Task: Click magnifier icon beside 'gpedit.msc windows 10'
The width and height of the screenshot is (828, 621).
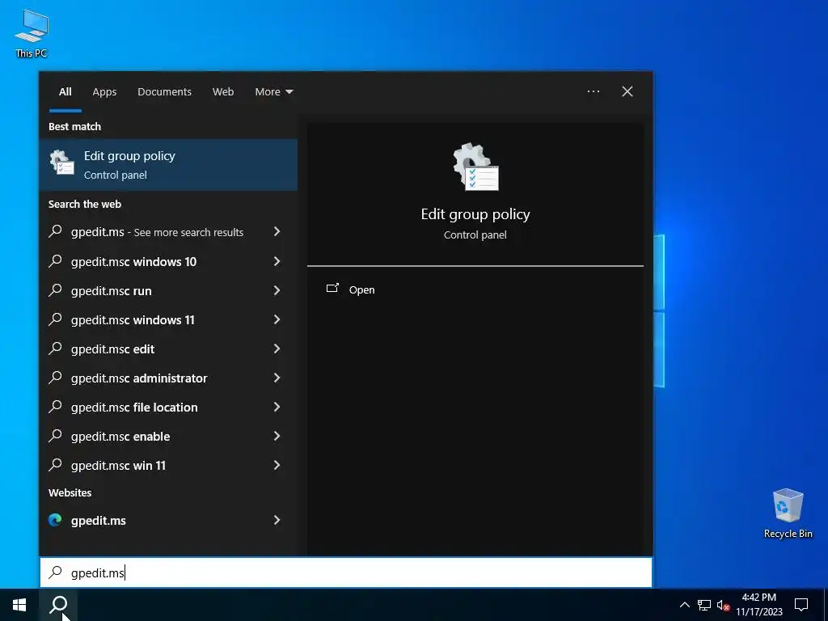Action: pyautogui.click(x=56, y=261)
